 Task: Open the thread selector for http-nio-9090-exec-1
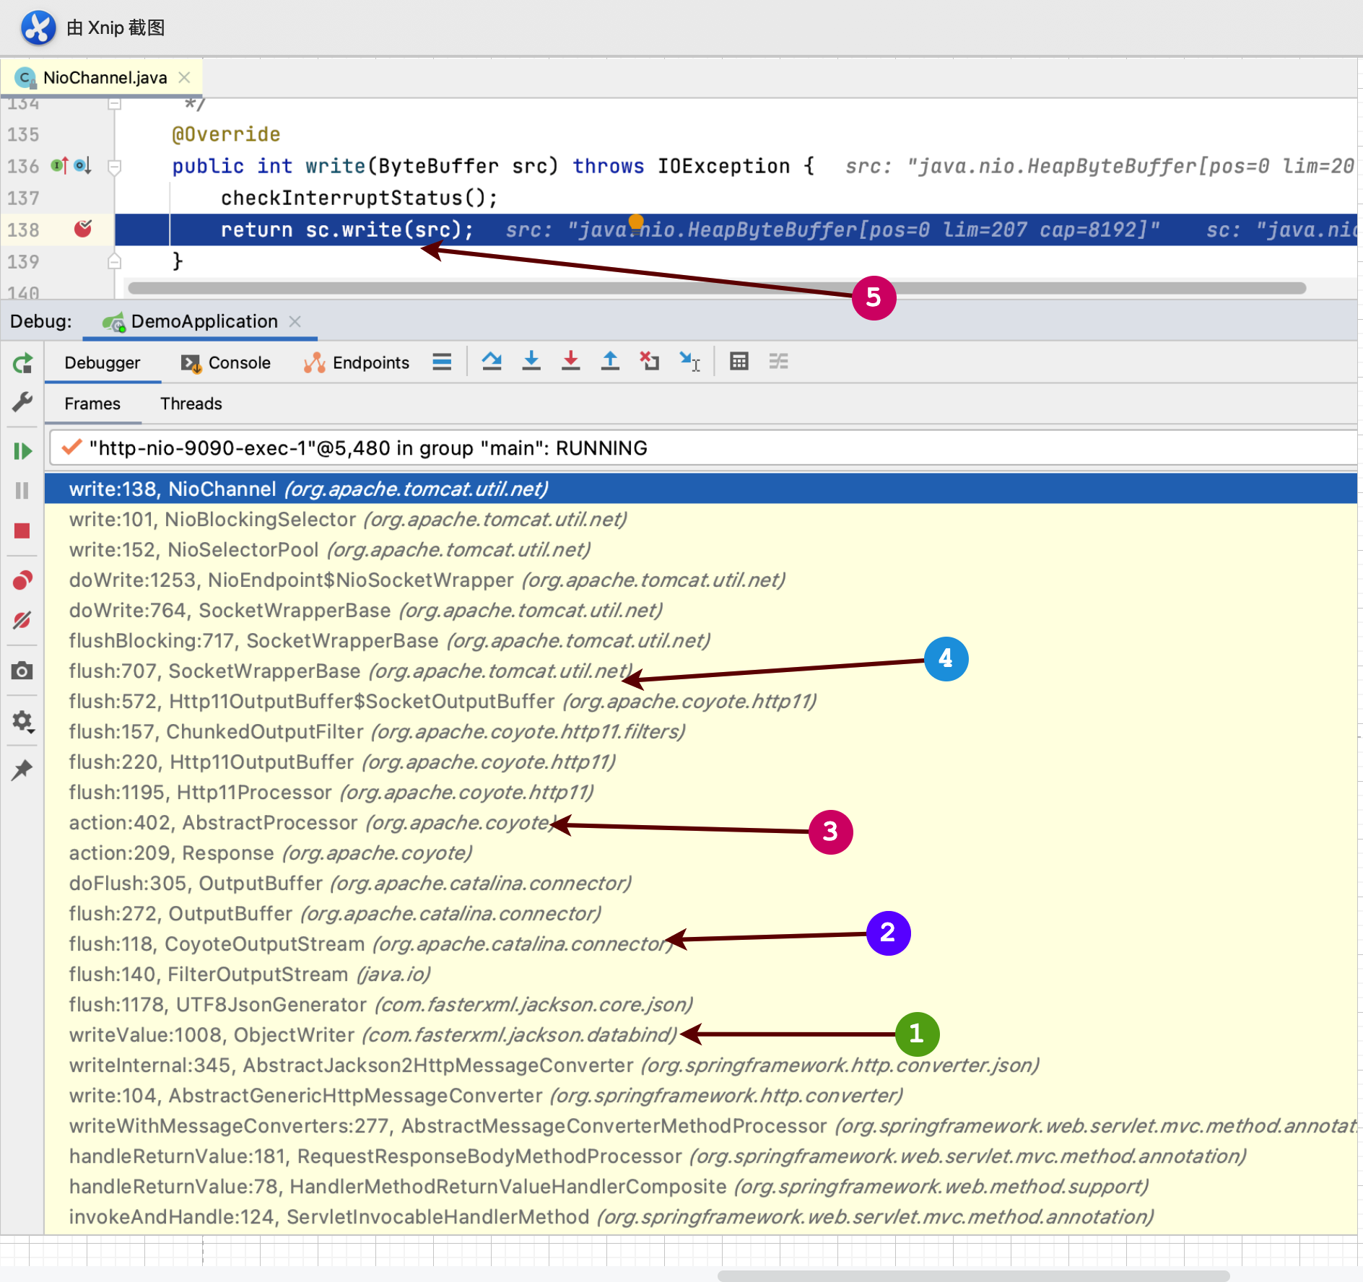703,448
